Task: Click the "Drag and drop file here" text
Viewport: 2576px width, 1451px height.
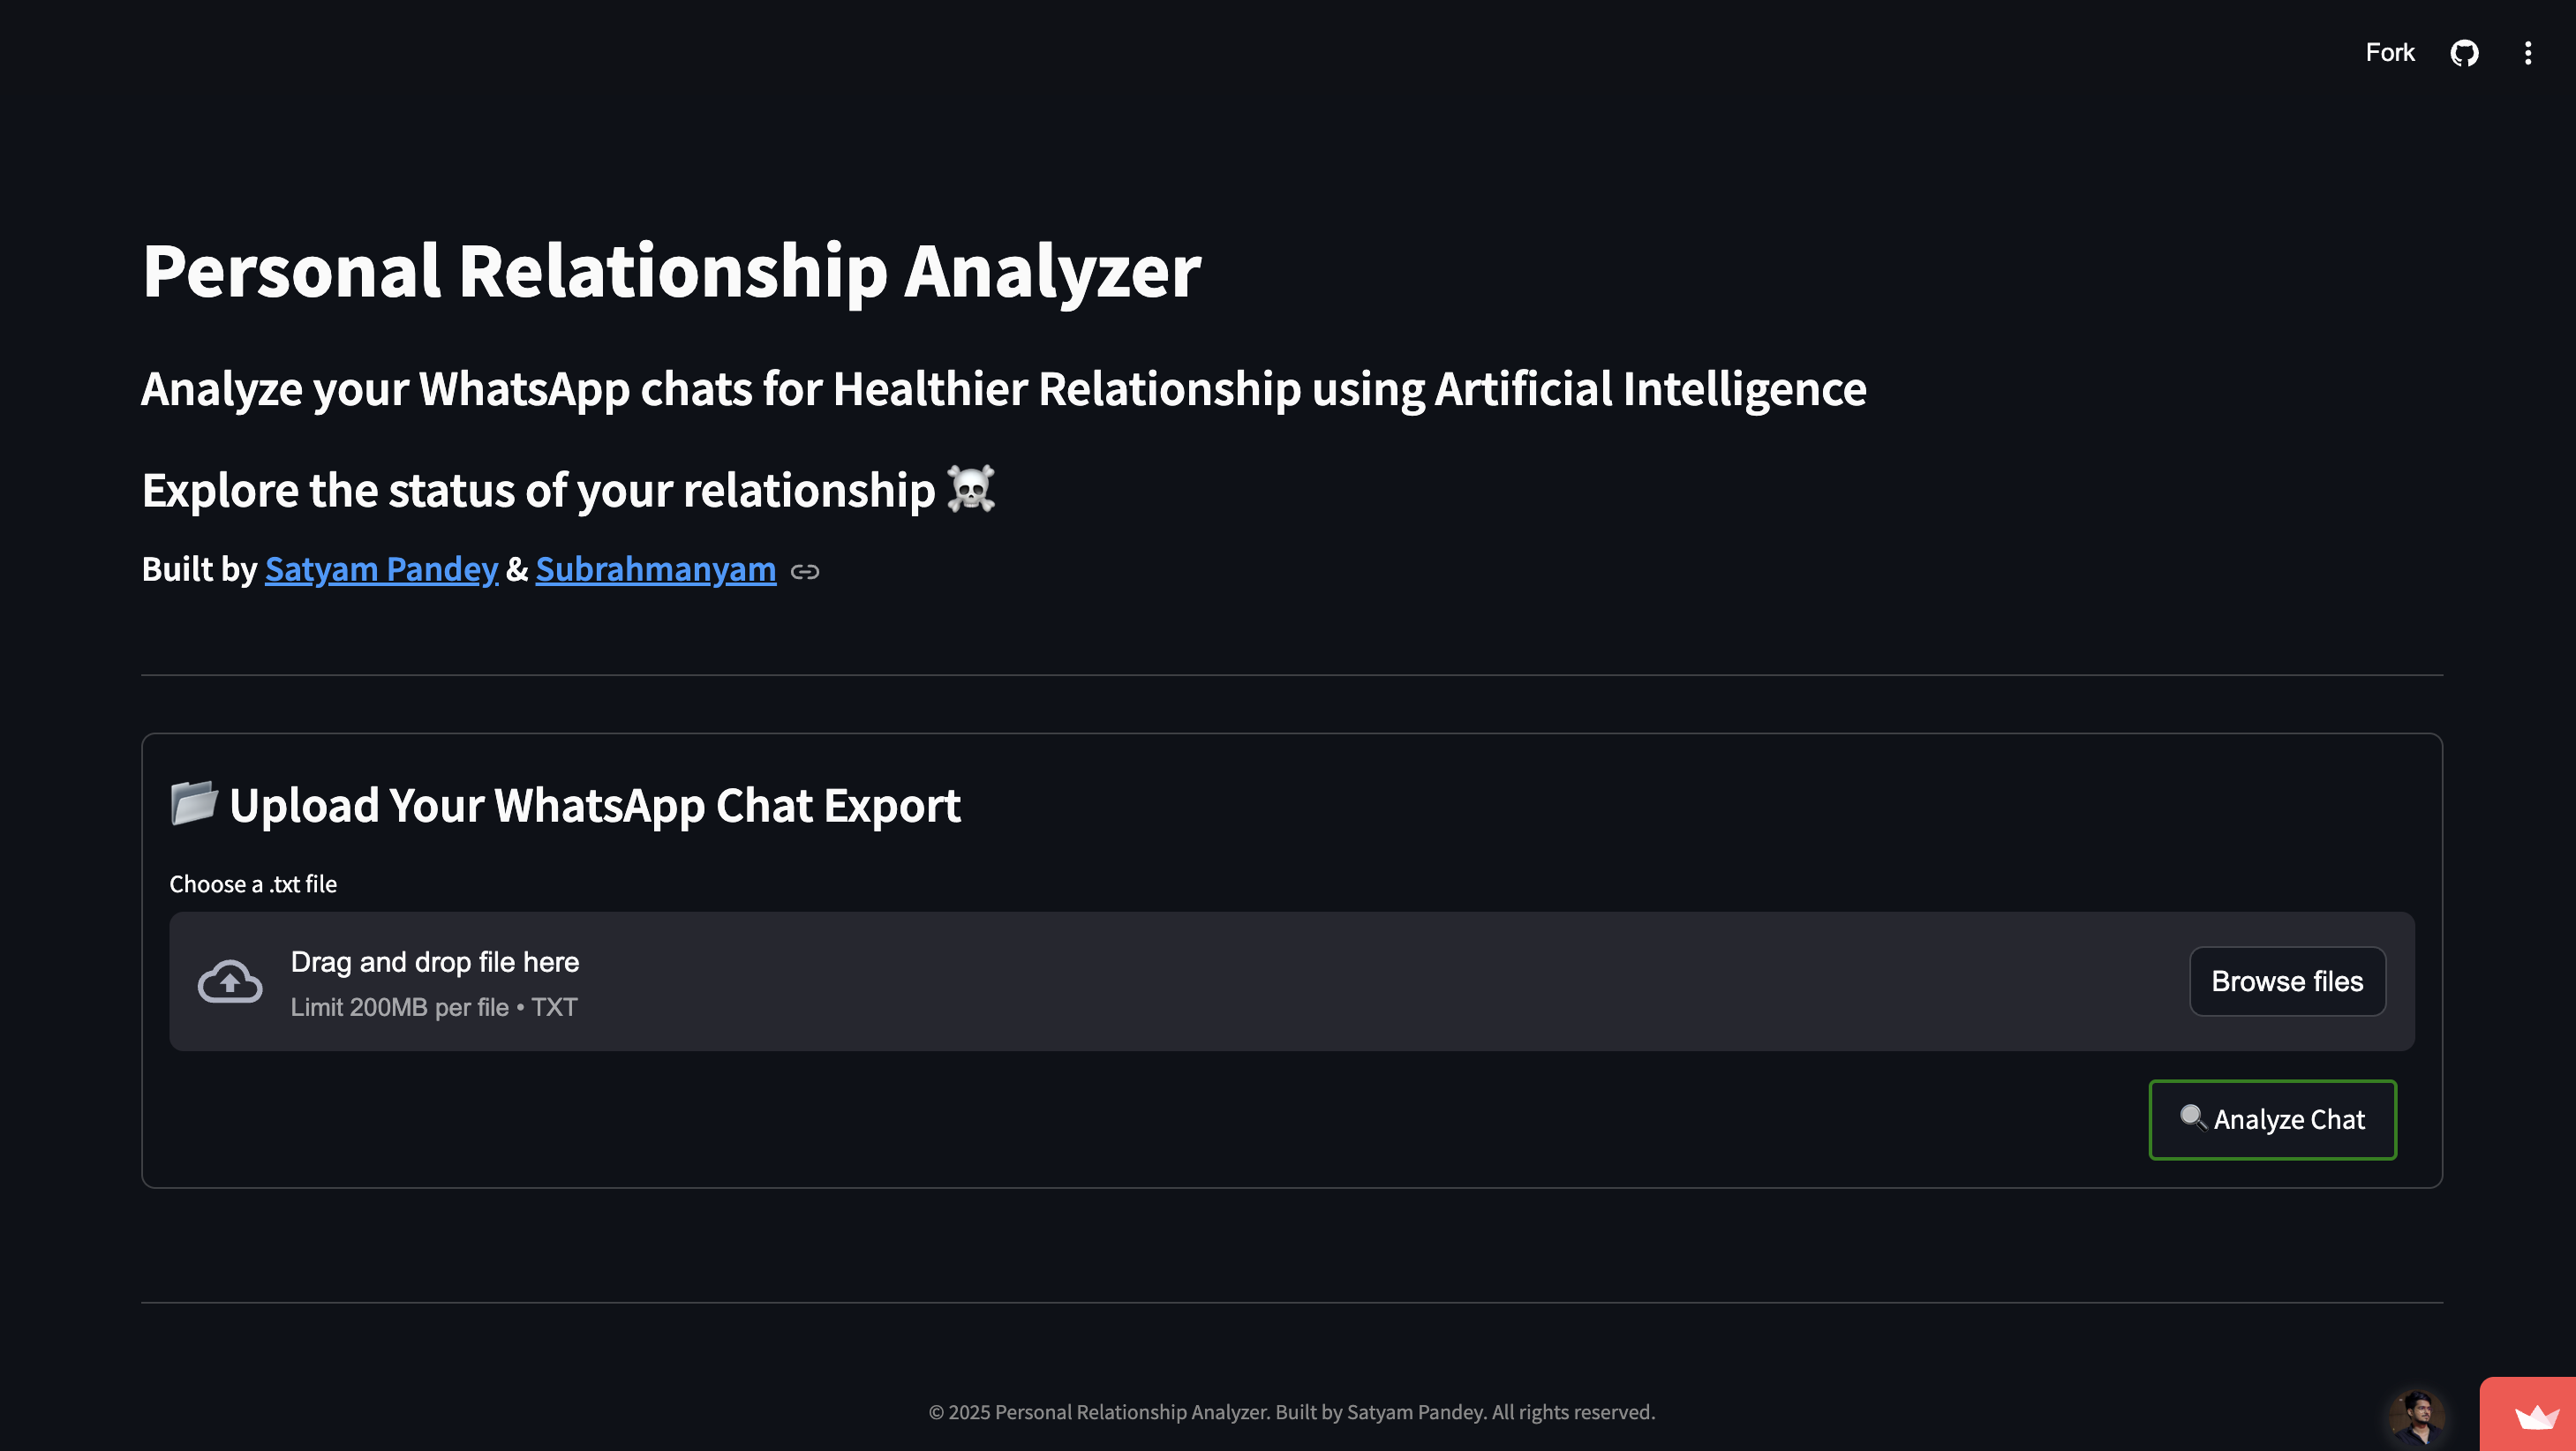Action: coord(435,962)
